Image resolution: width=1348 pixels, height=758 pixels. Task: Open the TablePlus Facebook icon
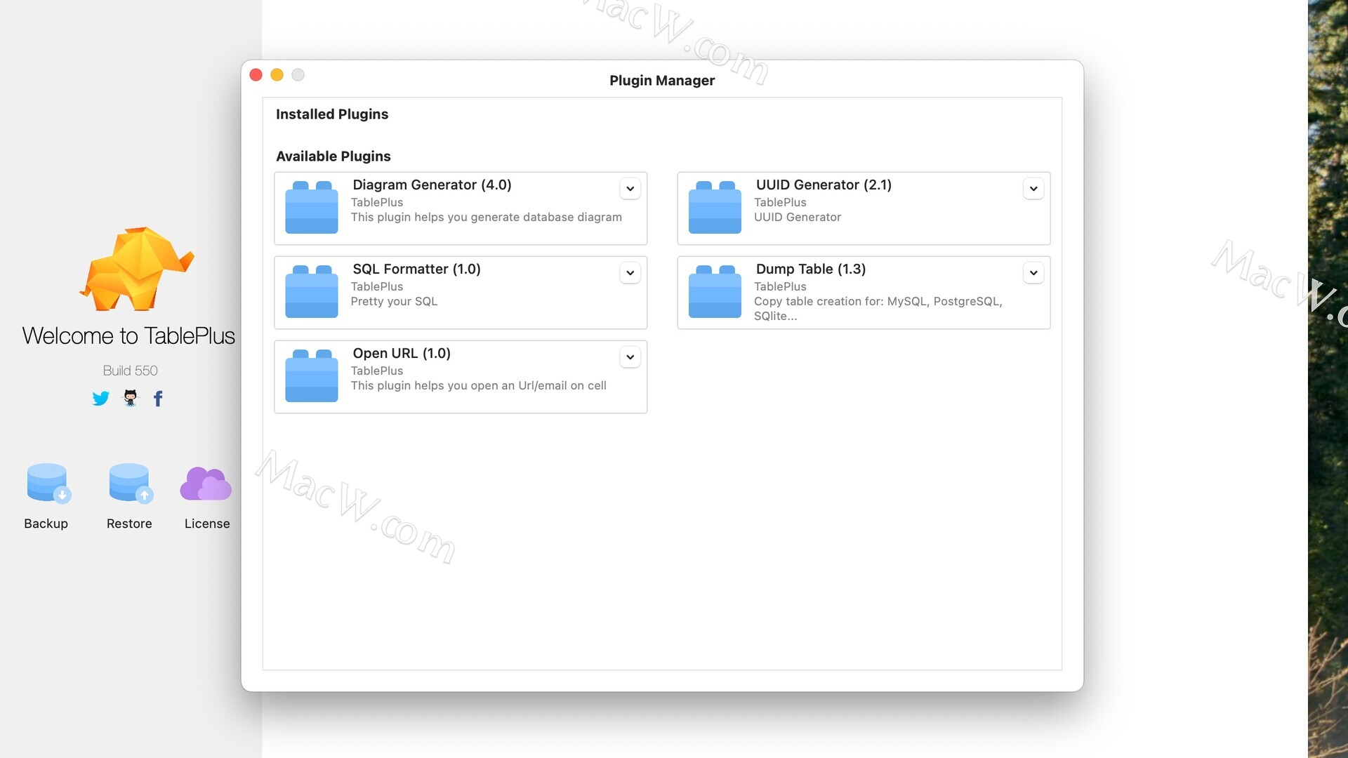click(158, 399)
